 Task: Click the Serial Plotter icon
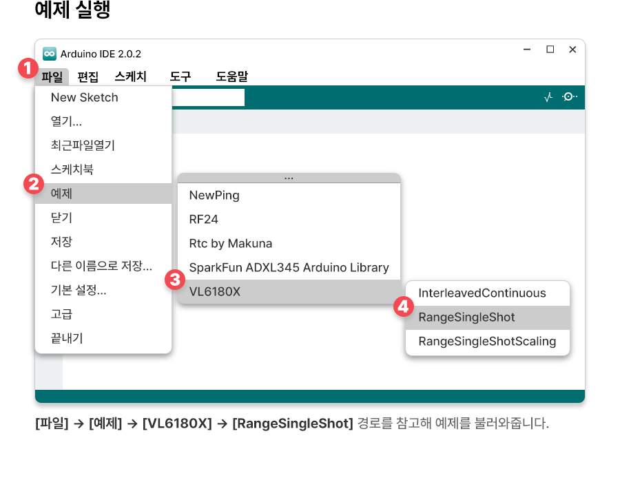548,98
